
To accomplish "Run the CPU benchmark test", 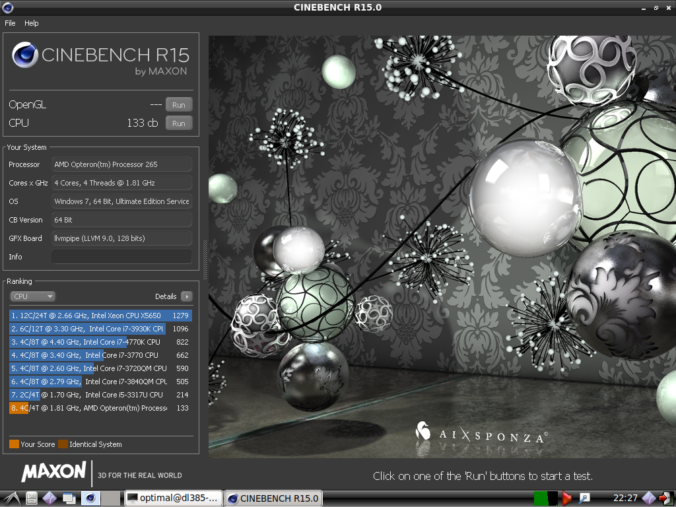I will 179,123.
